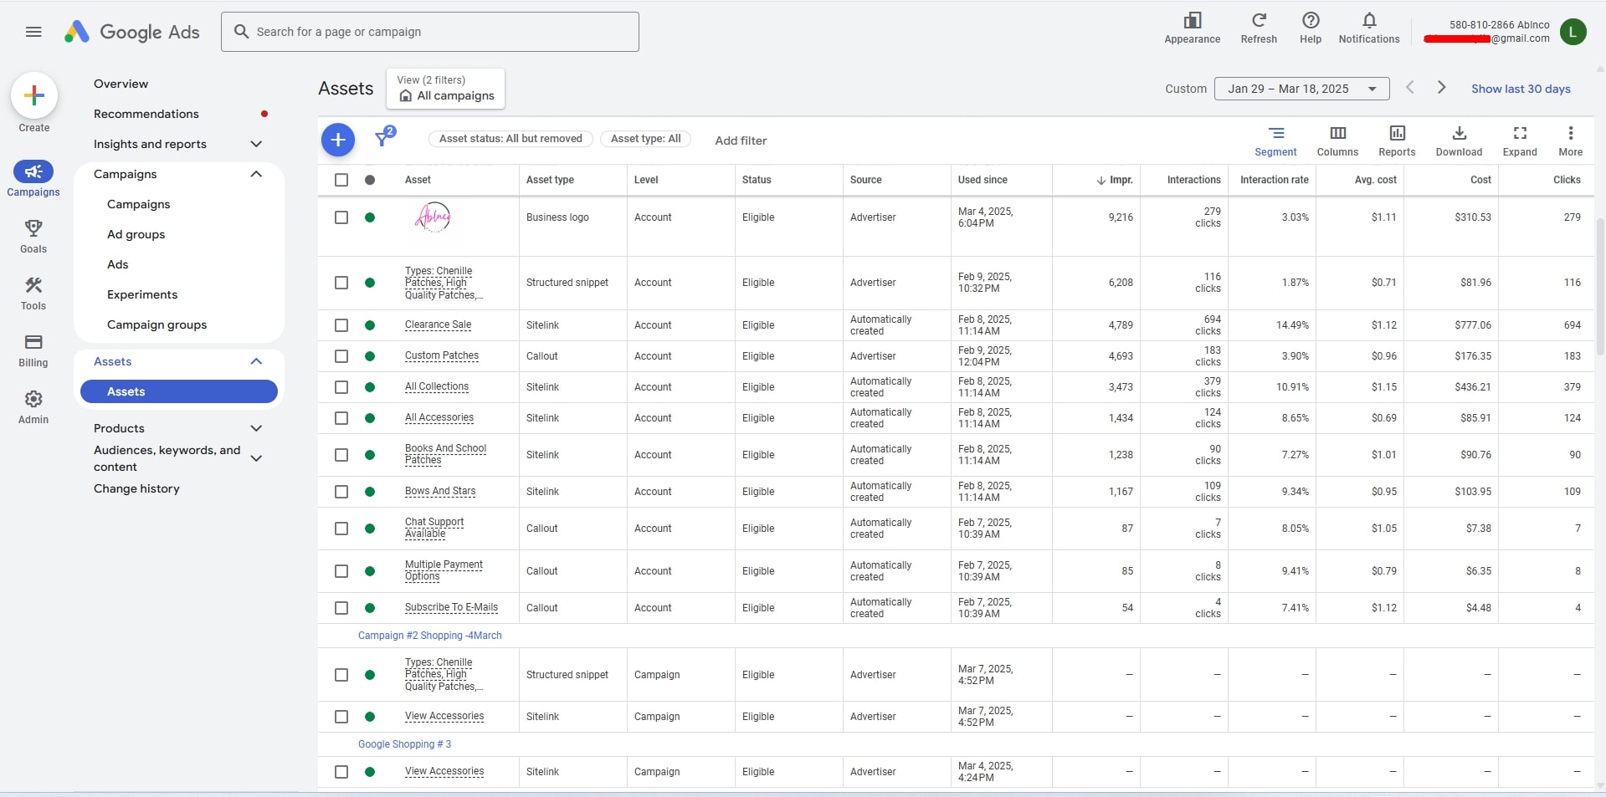Click the Business logo thumbnail
The width and height of the screenshot is (1606, 797).
[x=433, y=217]
